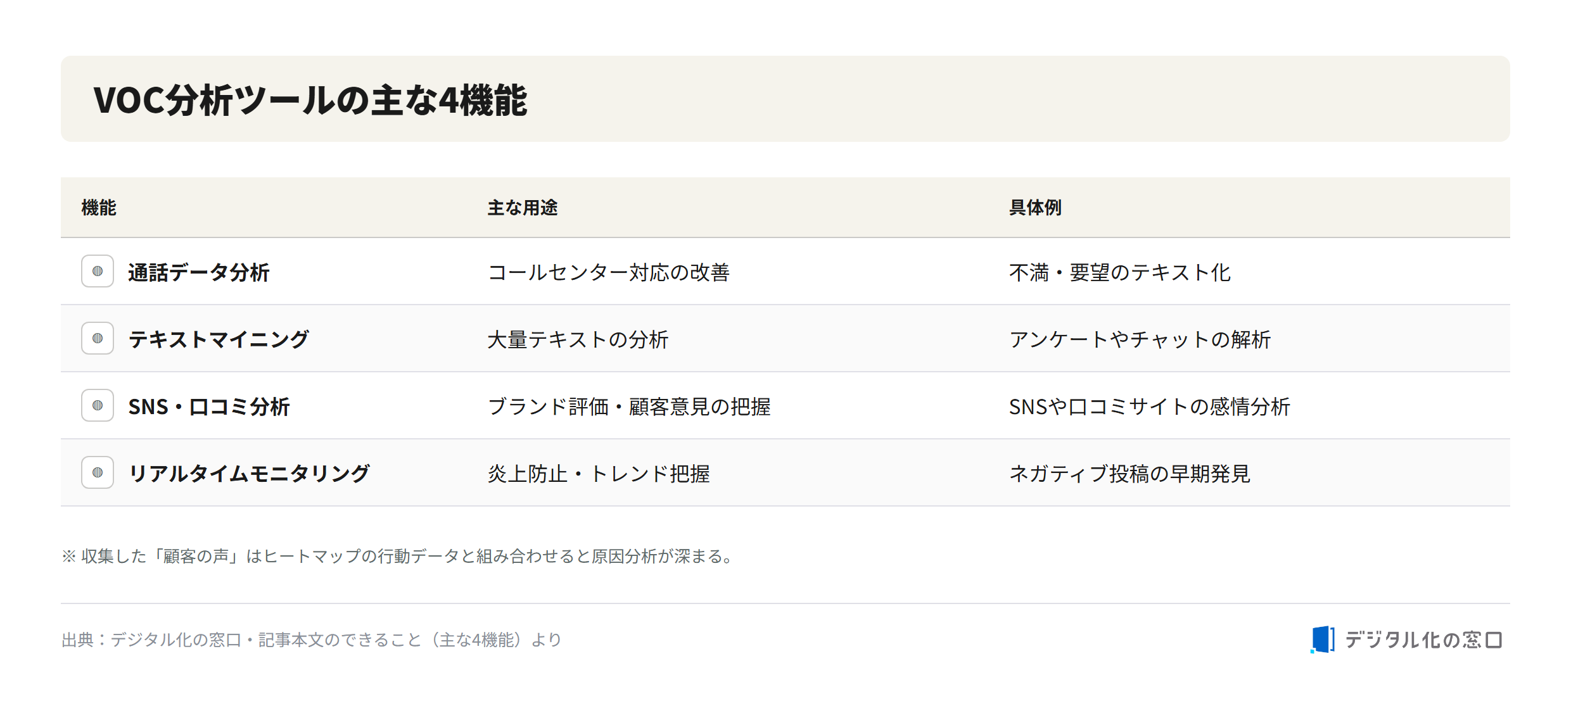
Task: Click the blue デジタル化の窓口 logo icon
Action: pos(1323,640)
